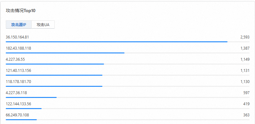Click the attack count 1,387

click(245, 48)
